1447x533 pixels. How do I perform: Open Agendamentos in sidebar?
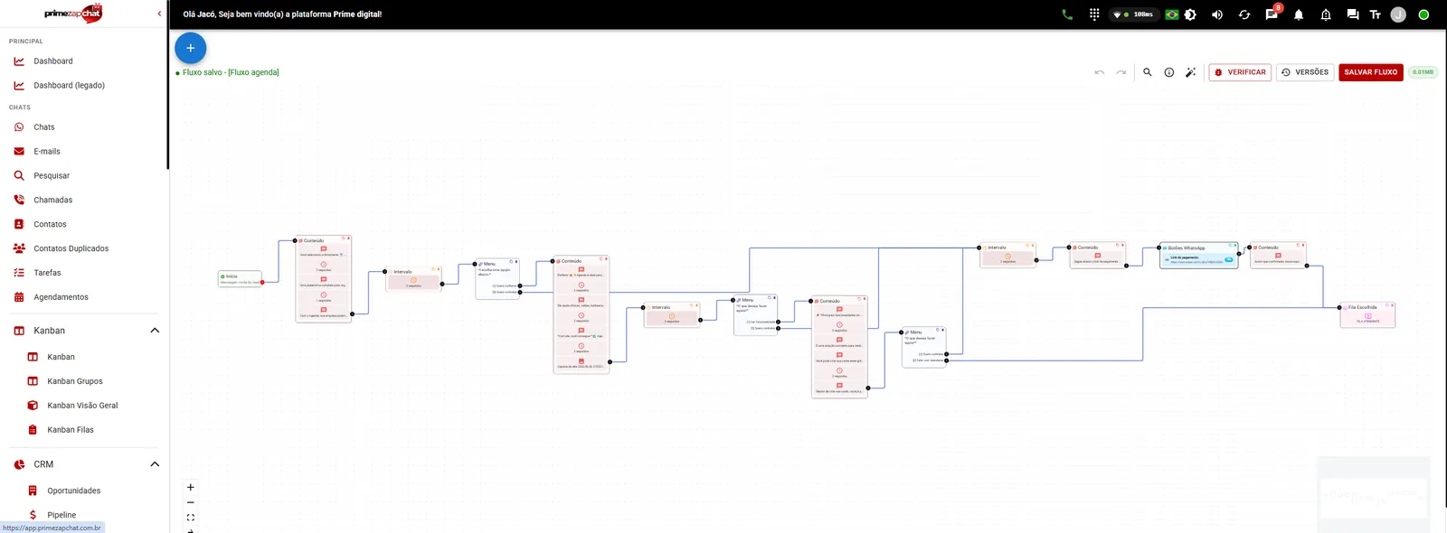pyautogui.click(x=61, y=297)
